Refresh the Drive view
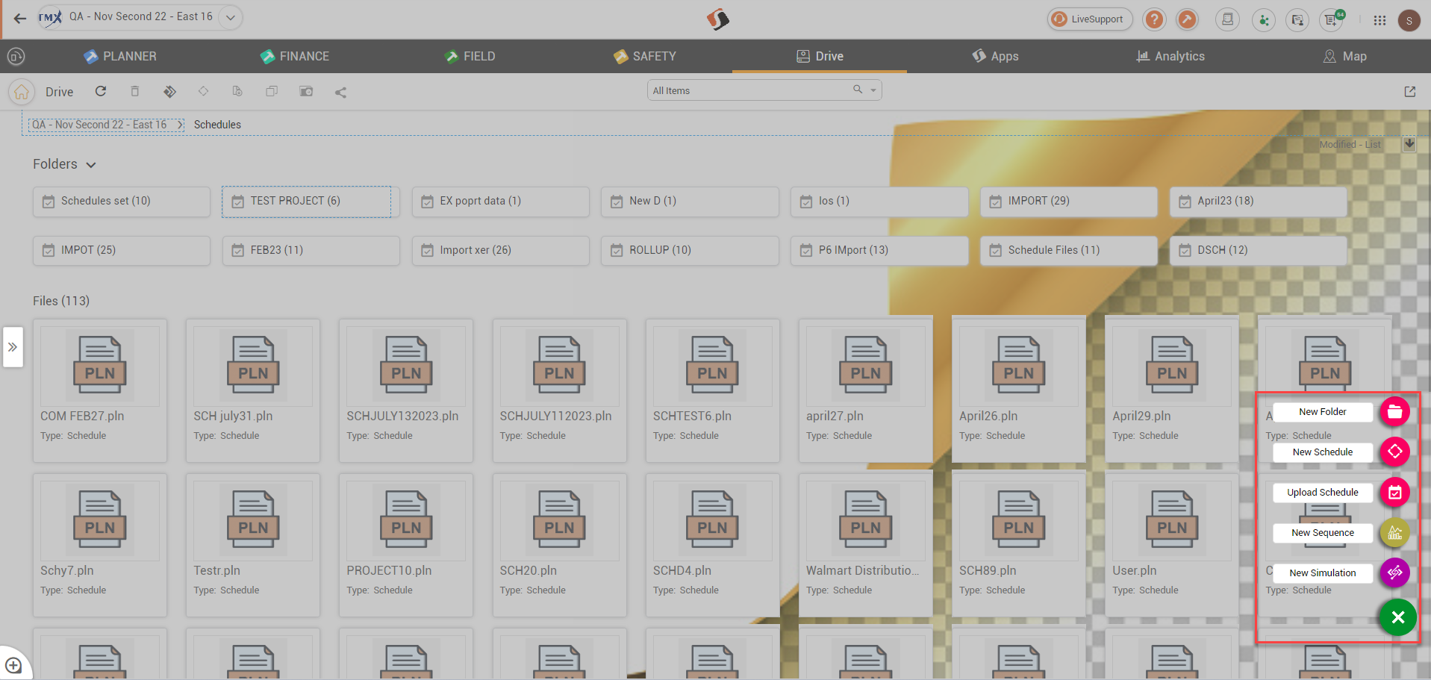Viewport: 1431px width, 680px height. [101, 91]
